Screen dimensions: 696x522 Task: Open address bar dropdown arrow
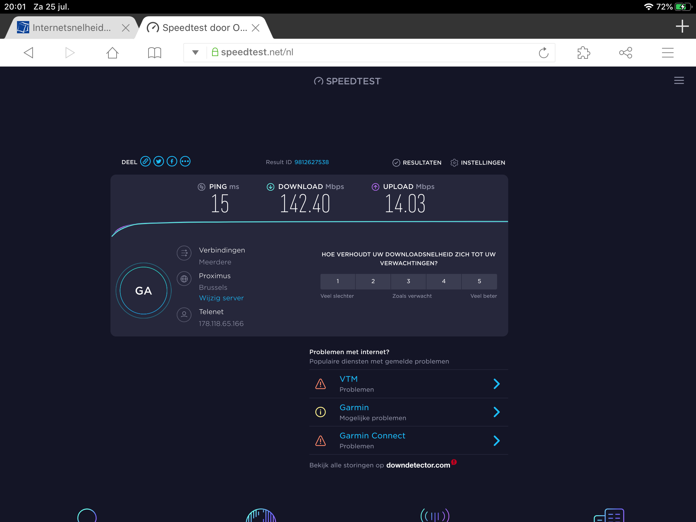(x=195, y=53)
